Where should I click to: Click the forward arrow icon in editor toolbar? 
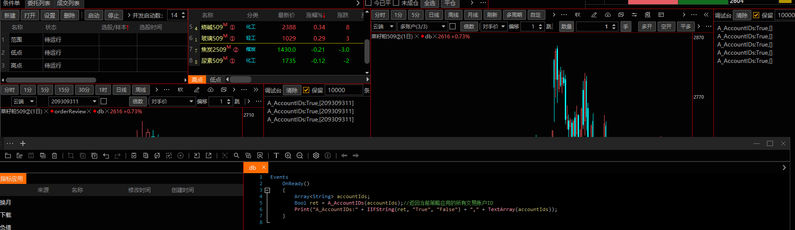pos(356,155)
